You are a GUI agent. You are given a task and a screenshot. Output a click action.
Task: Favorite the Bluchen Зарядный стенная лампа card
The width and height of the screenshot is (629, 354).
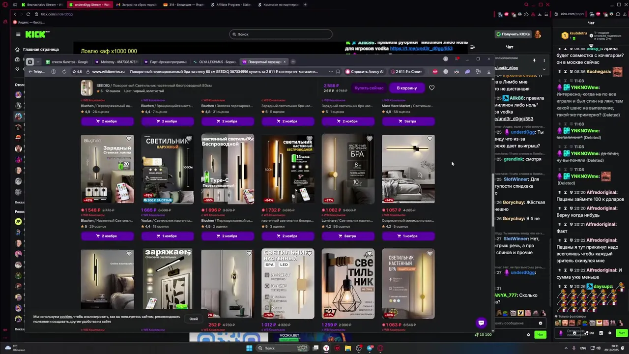click(129, 139)
